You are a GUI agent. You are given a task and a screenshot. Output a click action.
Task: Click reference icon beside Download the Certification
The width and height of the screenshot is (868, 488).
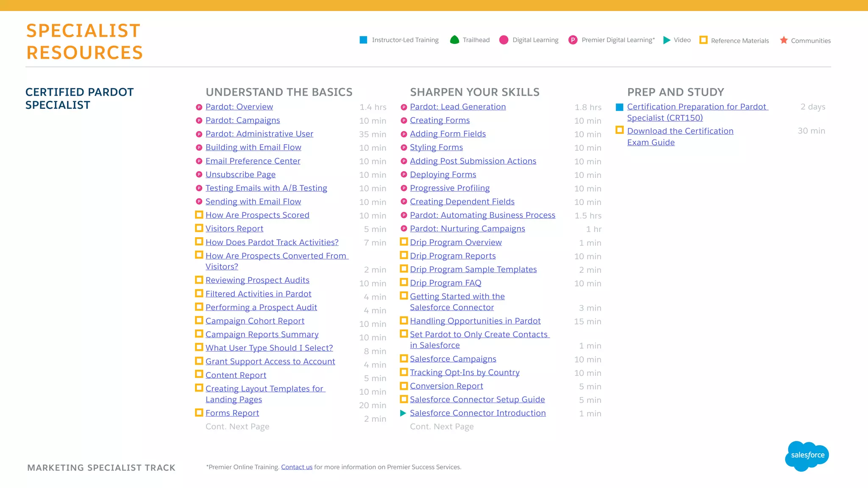[620, 130]
